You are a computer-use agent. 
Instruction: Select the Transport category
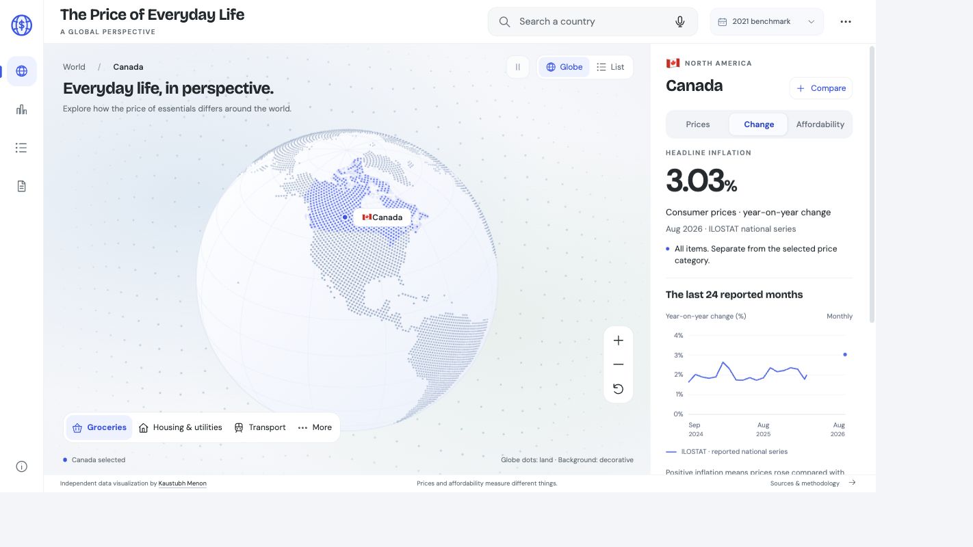pos(260,428)
